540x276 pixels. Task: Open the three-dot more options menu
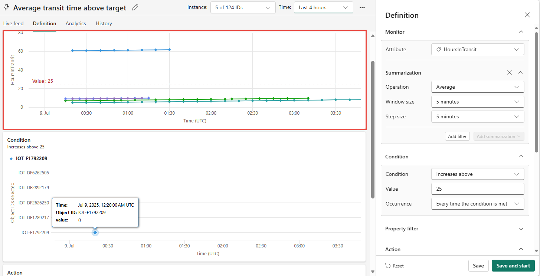click(362, 7)
